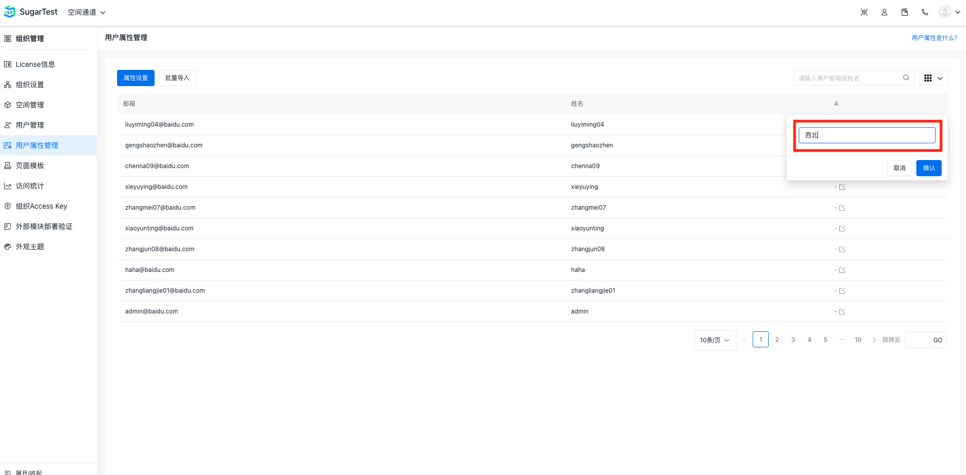
Task: Click the 页面模板 sidebar icon
Action: tap(8, 166)
